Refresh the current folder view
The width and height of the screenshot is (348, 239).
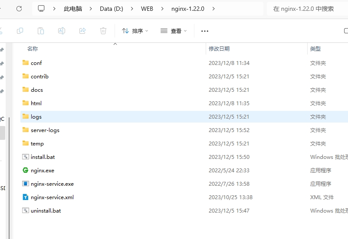19,9
